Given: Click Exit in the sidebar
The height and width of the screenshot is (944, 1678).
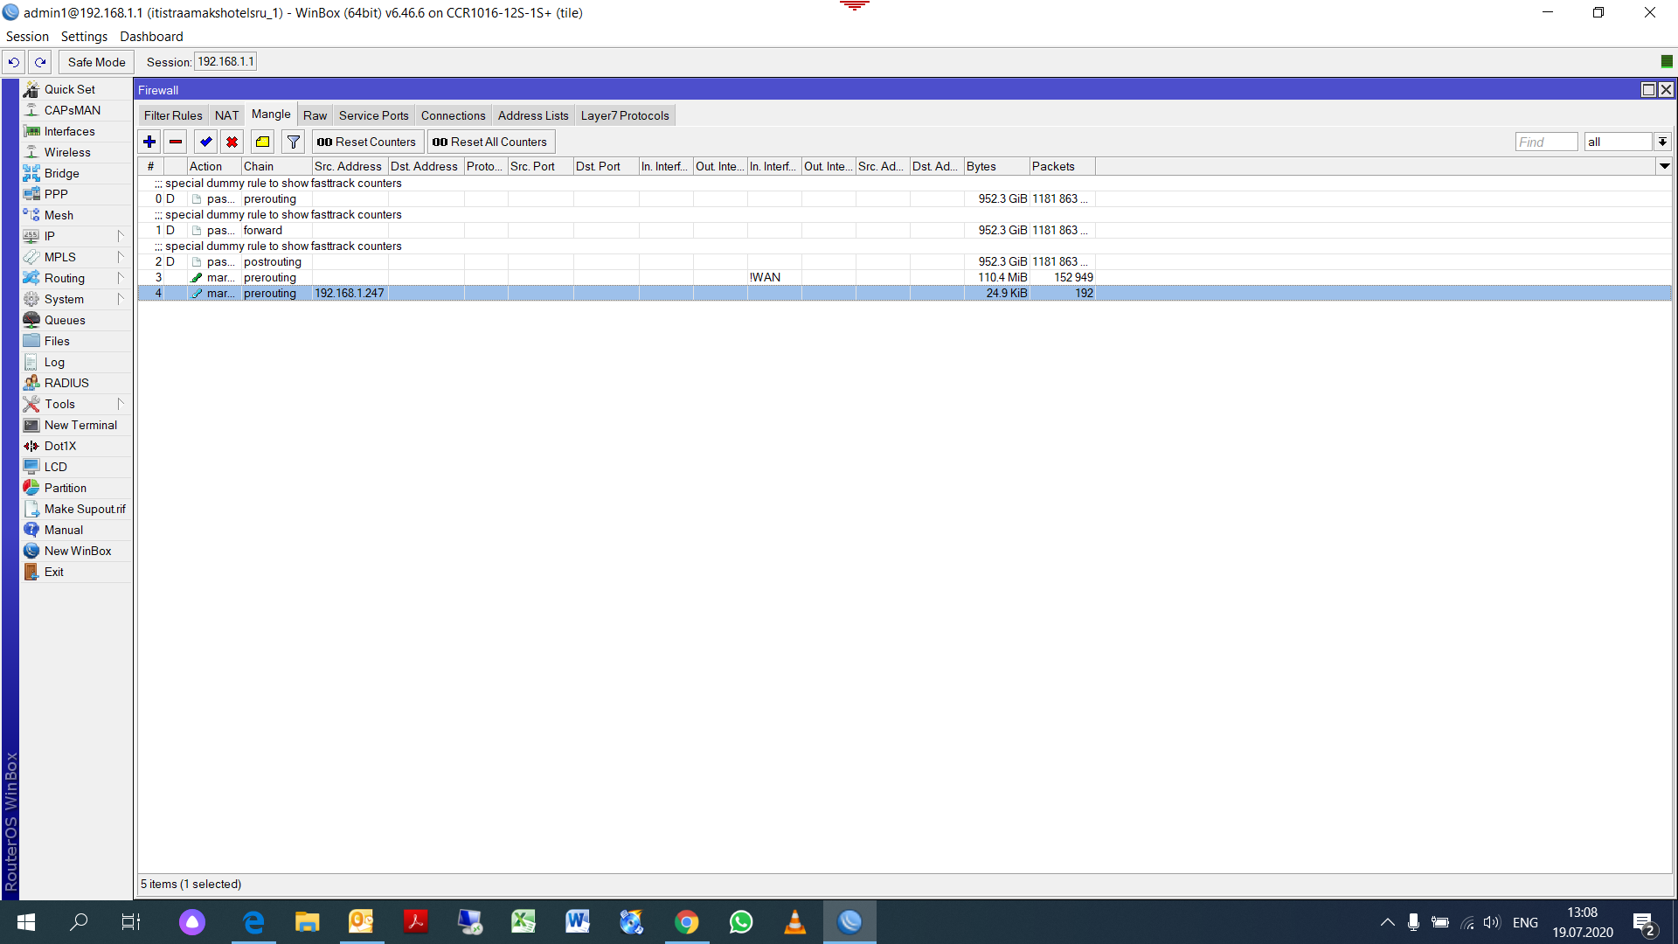Looking at the screenshot, I should [76, 572].
